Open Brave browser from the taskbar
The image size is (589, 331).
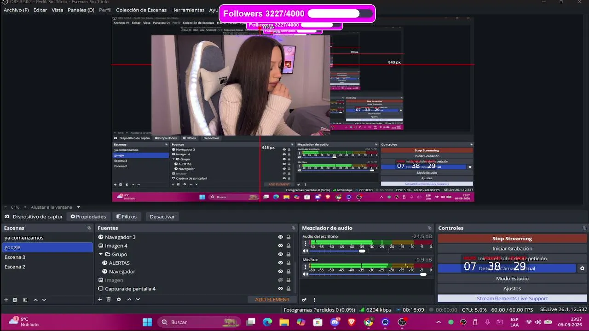[x=352, y=322]
